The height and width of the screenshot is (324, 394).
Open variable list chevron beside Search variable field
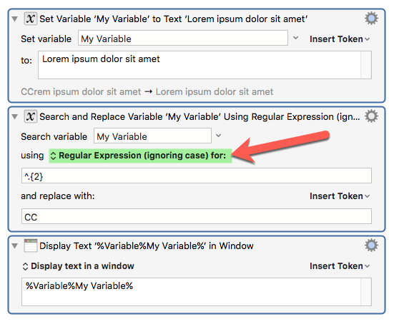click(219, 136)
